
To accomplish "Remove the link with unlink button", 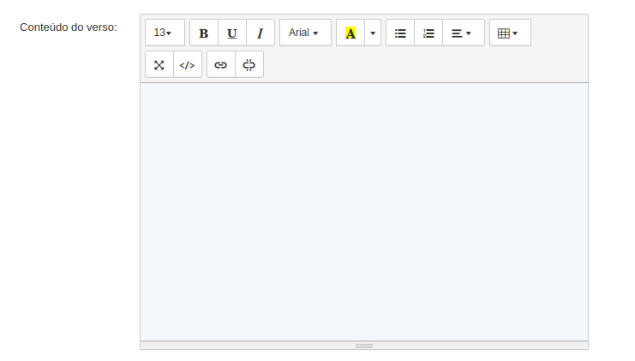I will tap(249, 65).
